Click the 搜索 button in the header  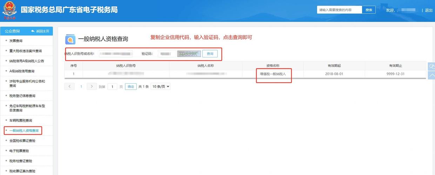coord(369,10)
